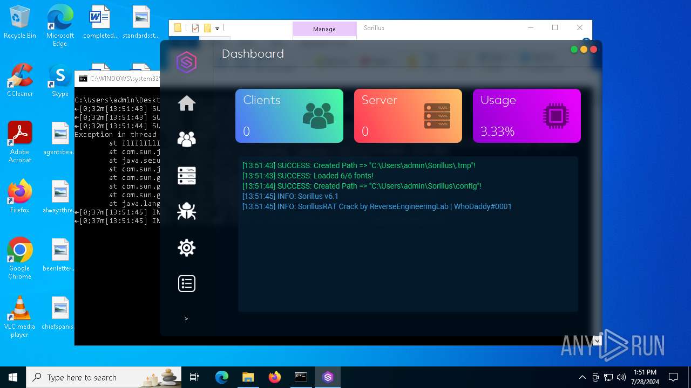The image size is (691, 388).
Task: Select log line about SorillusRAT Crack
Action: [377, 206]
